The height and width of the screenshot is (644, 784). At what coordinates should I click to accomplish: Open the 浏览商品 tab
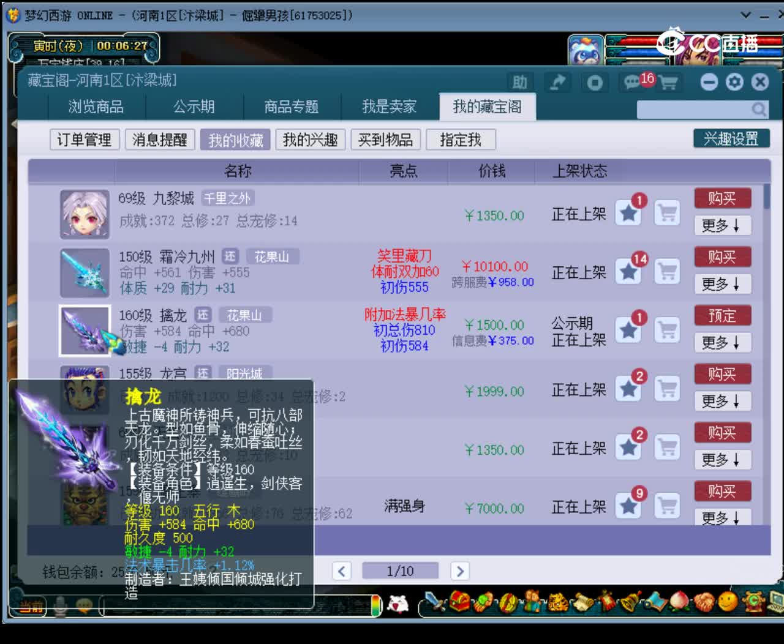coord(96,107)
